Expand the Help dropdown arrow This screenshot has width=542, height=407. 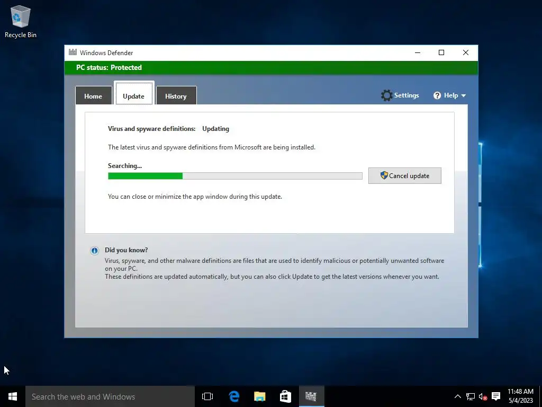(464, 95)
